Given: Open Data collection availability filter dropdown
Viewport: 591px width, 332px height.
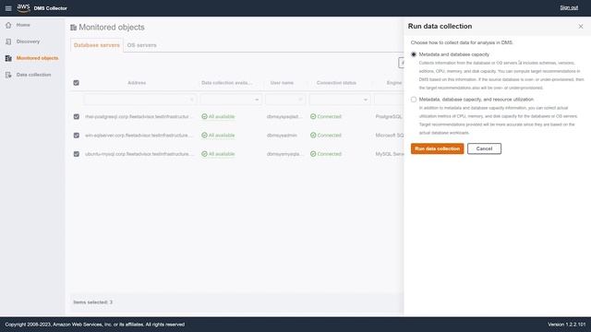Looking at the screenshot, I should point(231,100).
